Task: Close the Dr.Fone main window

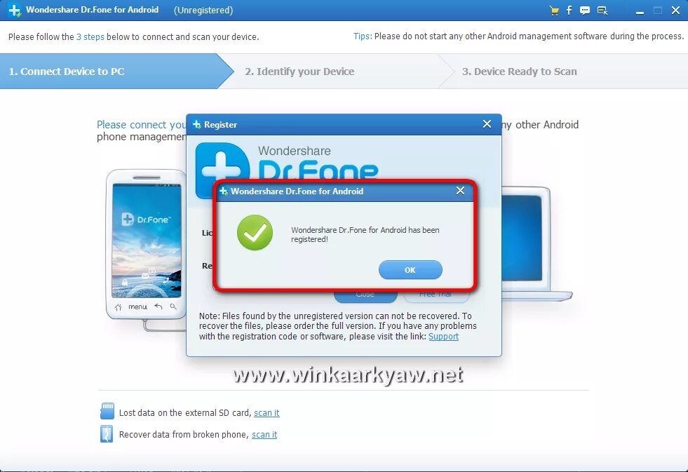Action: click(x=675, y=11)
